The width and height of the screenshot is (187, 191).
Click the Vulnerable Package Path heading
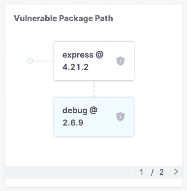[x=63, y=18]
